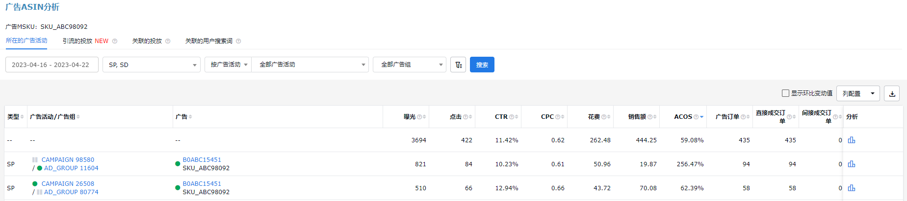Open the 列配置 column settings dropdown
Screen dimensions: 907x201
click(858, 93)
